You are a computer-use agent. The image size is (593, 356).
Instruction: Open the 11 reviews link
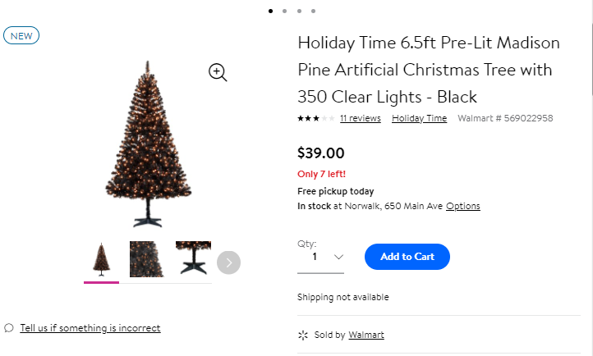click(361, 118)
